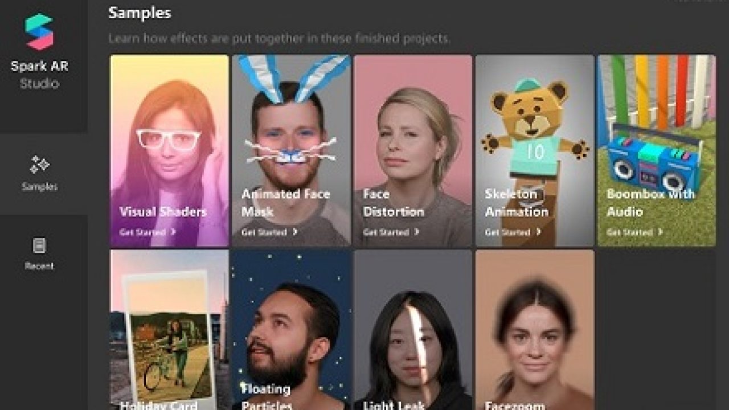Click the chevron arrow on Face Distortion card
The height and width of the screenshot is (410, 729).
(x=417, y=232)
